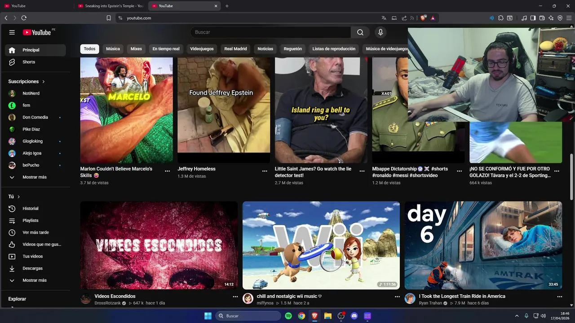Open options for Longest Train Ride video
The image size is (575, 323).
tap(560, 297)
